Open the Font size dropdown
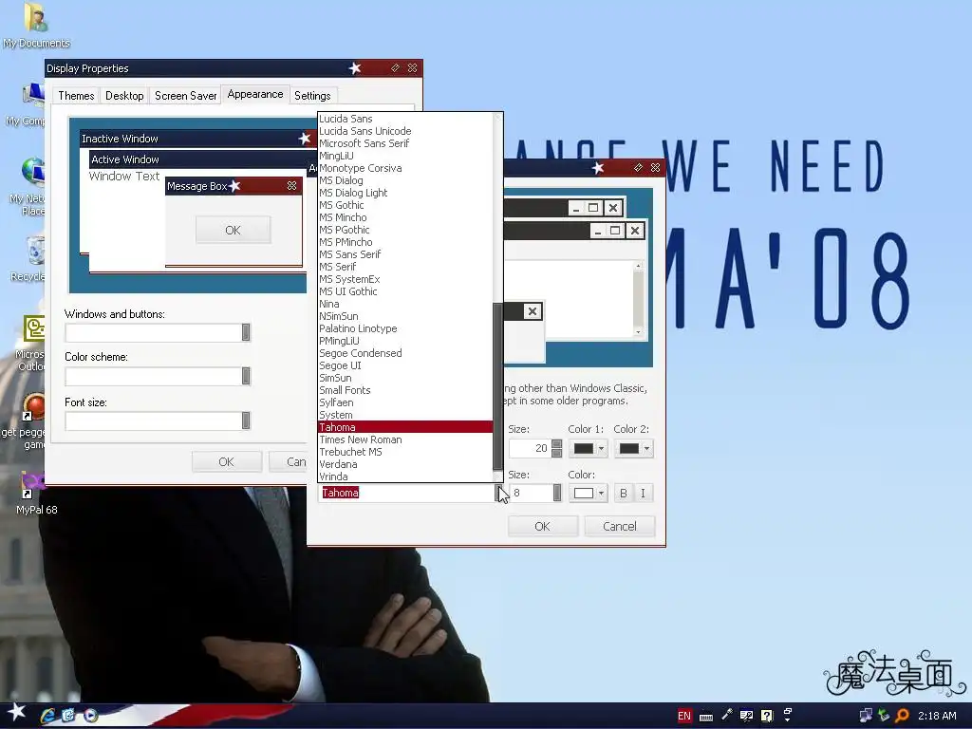 (246, 421)
